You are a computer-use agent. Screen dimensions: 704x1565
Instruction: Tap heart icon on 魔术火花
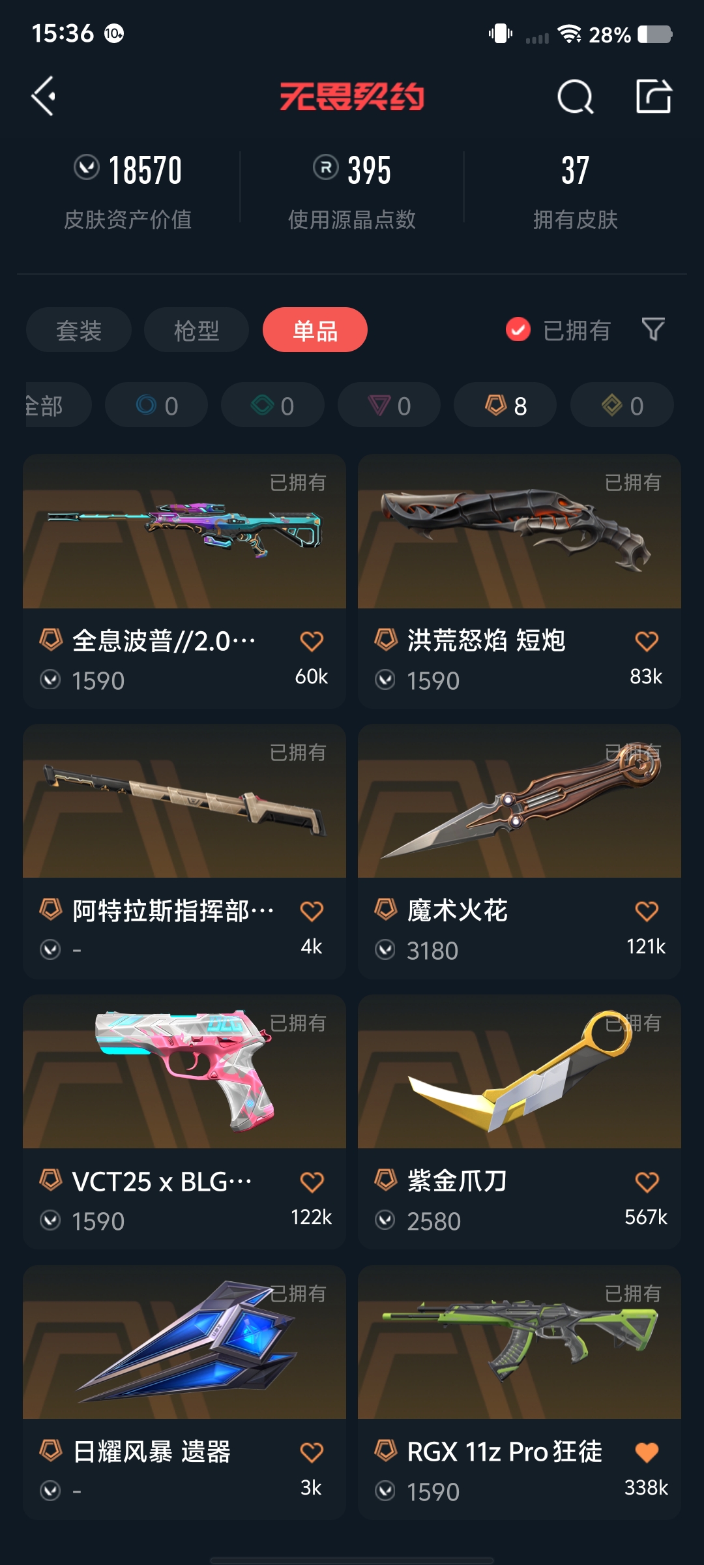[x=647, y=911]
